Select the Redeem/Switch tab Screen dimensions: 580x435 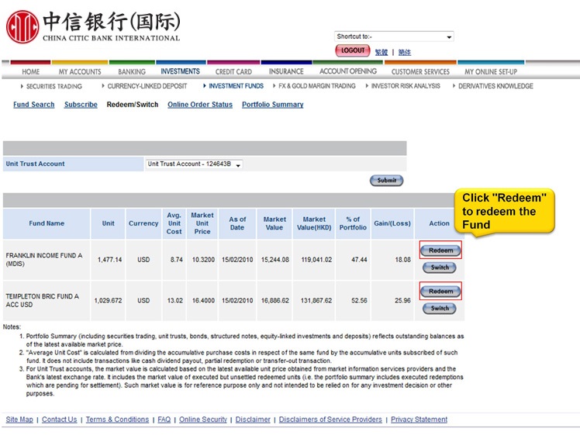point(133,105)
